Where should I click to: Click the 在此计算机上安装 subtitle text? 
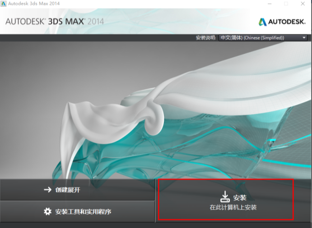[233, 207]
